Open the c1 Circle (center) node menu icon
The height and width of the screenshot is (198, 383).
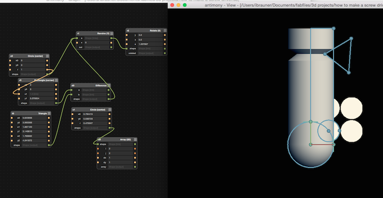[110, 110]
